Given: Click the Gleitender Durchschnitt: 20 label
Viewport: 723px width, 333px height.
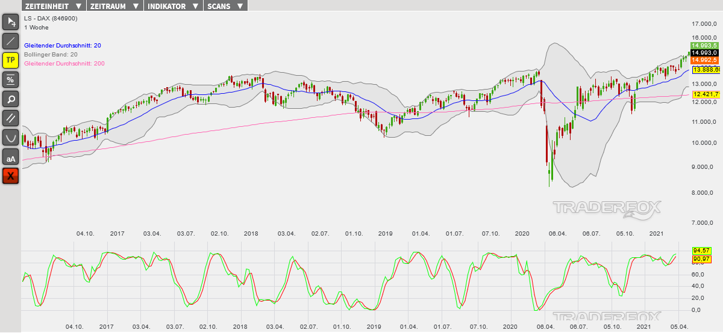Looking at the screenshot, I should tap(63, 46).
